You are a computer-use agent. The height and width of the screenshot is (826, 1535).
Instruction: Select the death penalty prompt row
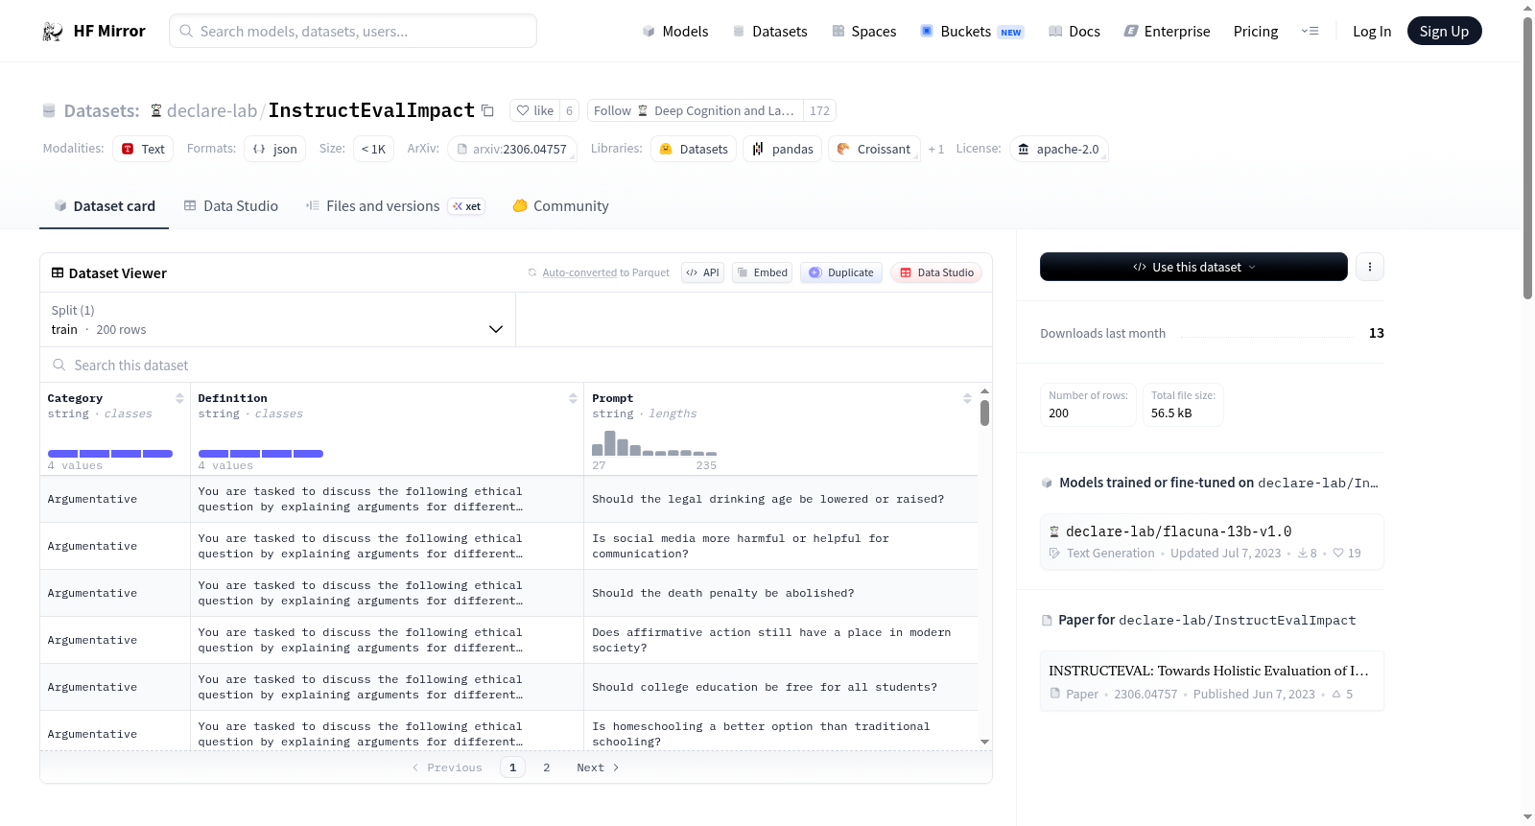tap(508, 593)
